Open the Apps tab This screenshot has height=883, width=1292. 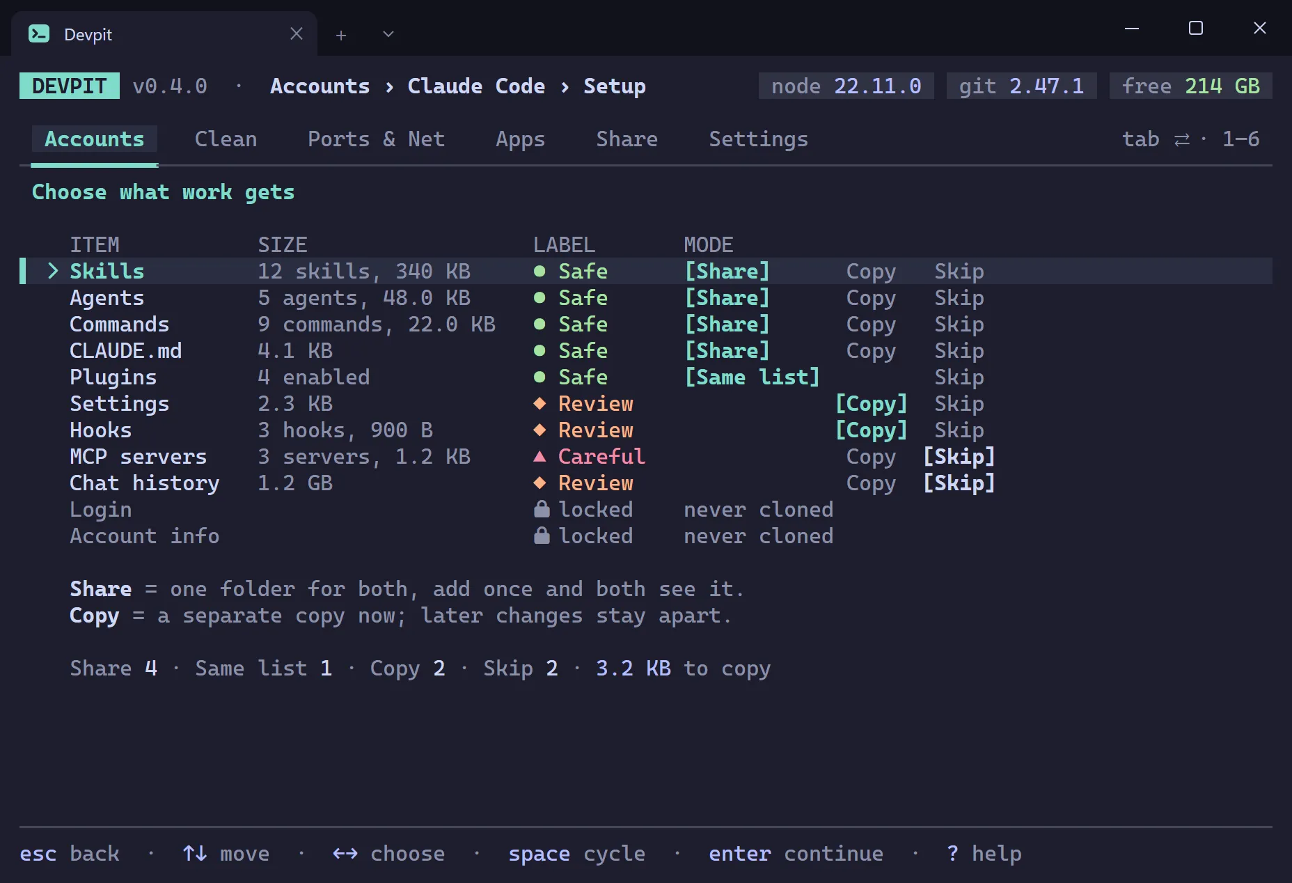coord(520,139)
